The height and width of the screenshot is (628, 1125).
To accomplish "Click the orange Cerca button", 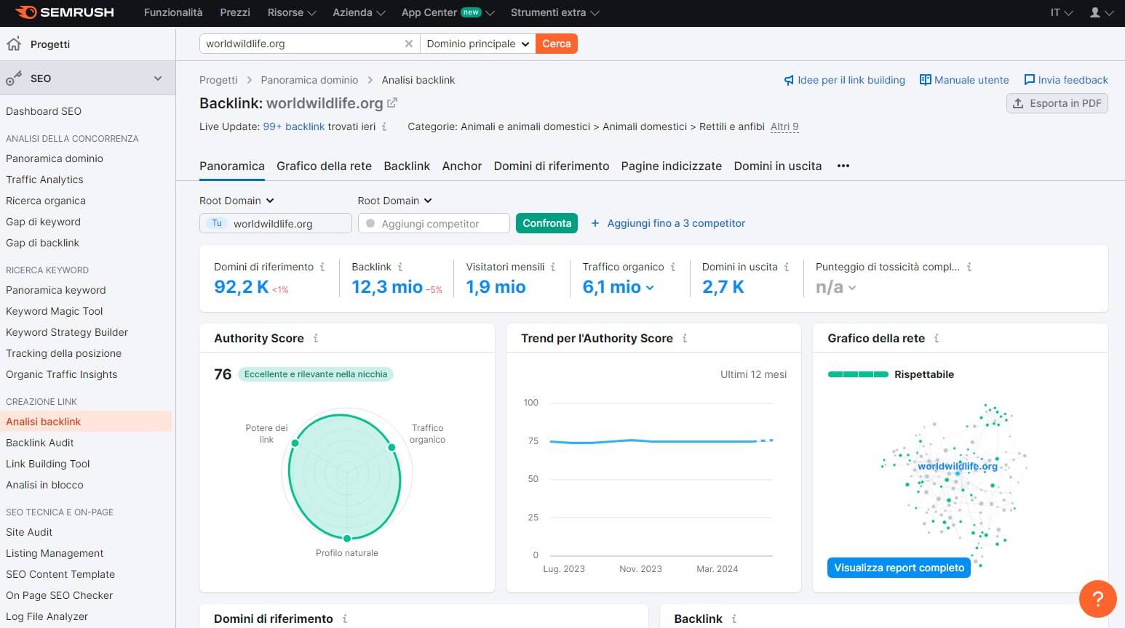I will [557, 44].
